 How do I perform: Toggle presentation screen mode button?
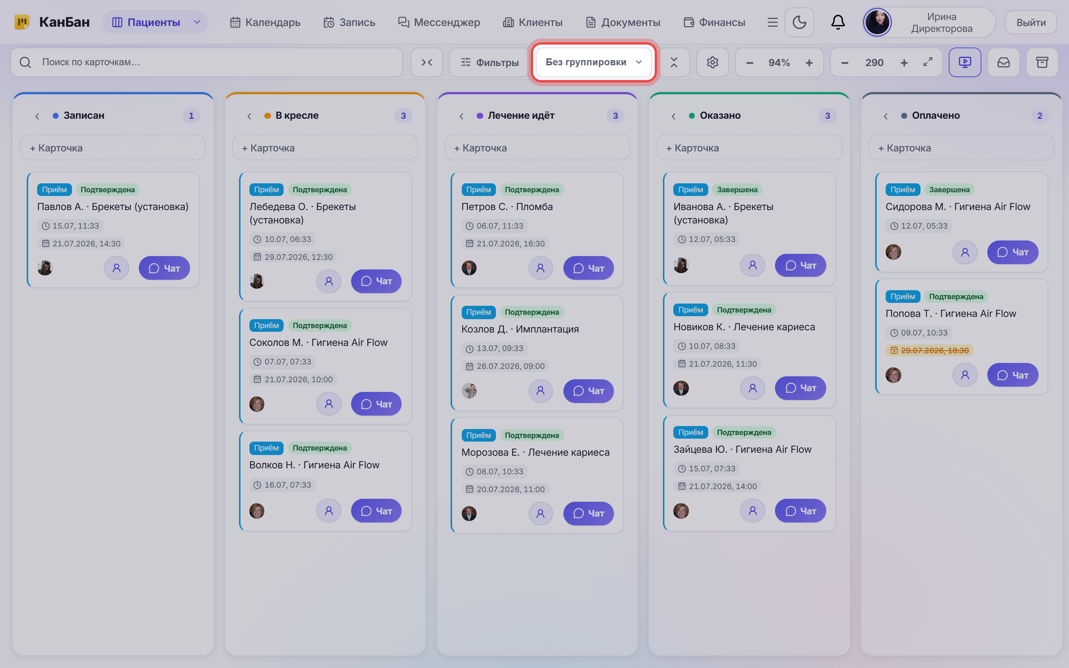[x=965, y=62]
